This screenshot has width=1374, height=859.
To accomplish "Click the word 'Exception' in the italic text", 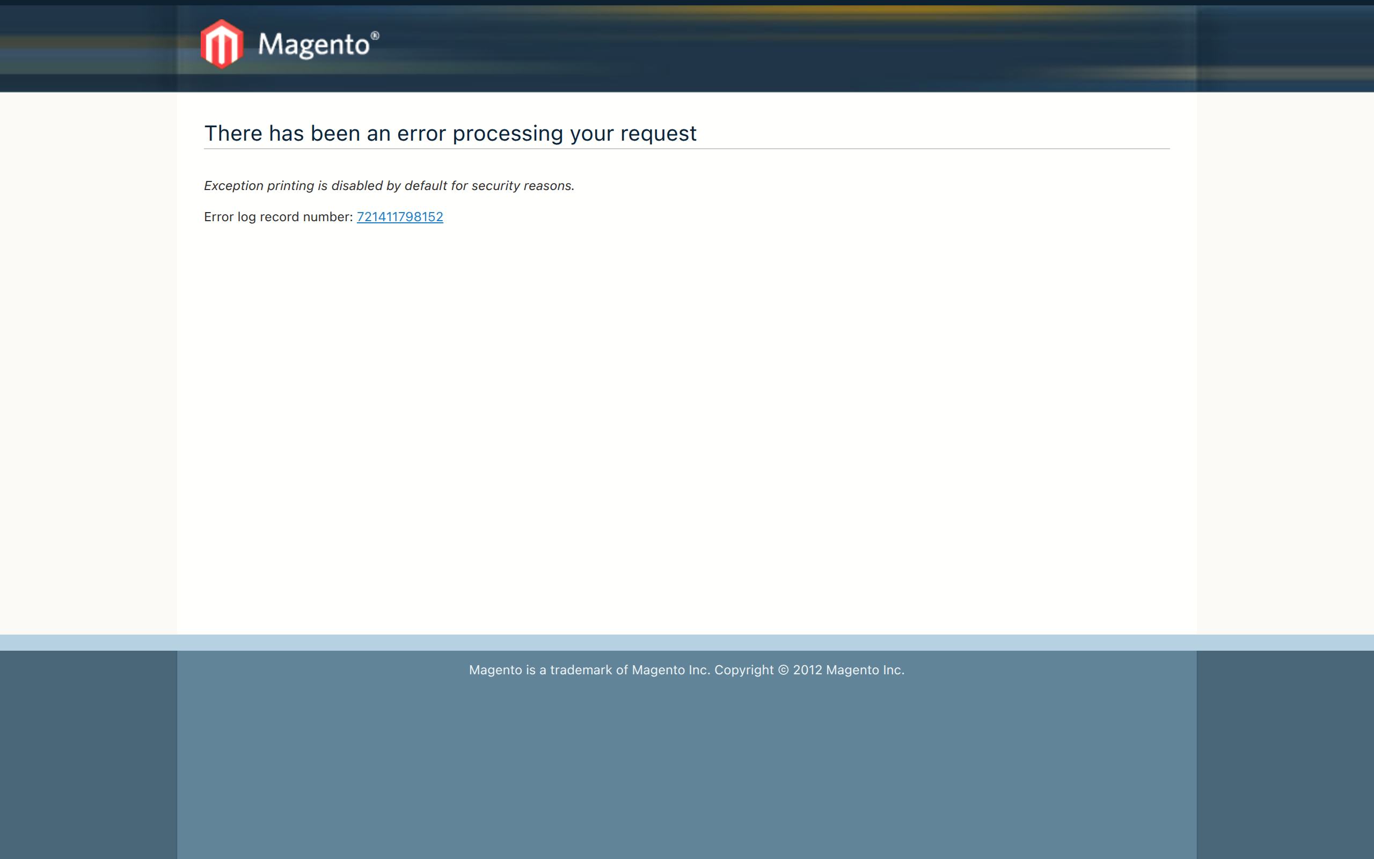I will 233,186.
